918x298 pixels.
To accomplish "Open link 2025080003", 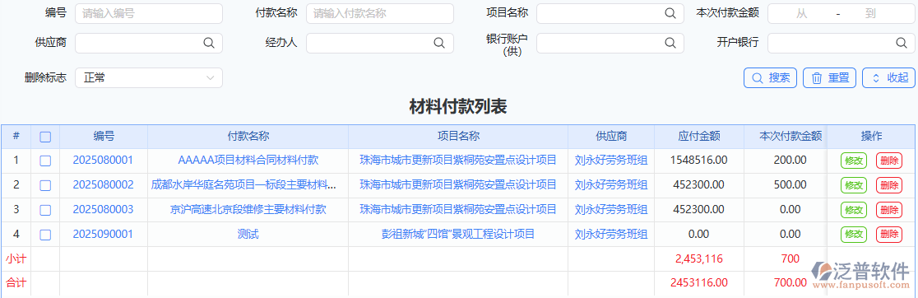I will pos(103,210).
